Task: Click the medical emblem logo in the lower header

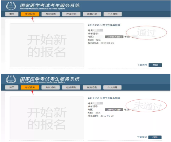Action: tap(11, 79)
